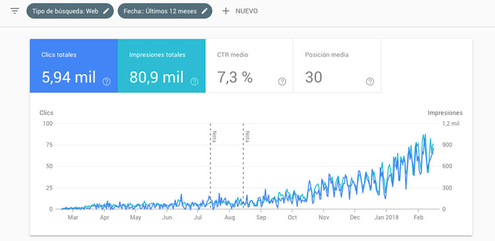This screenshot has width=495, height=241.
Task: Click the 5,94 mil clicks value
Action: click(x=69, y=77)
